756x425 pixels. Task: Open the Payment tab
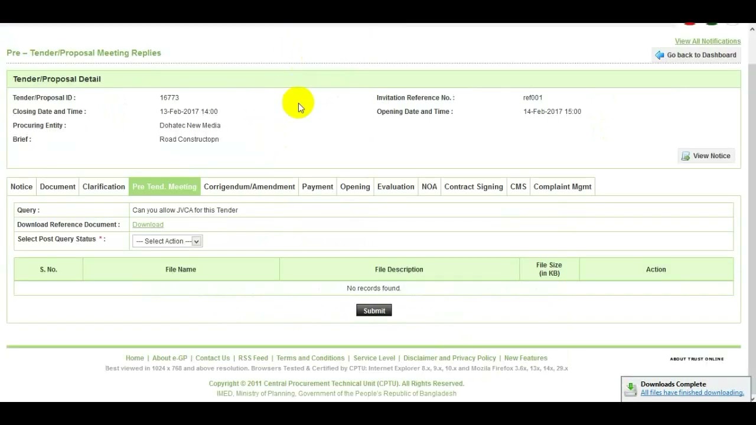317,187
